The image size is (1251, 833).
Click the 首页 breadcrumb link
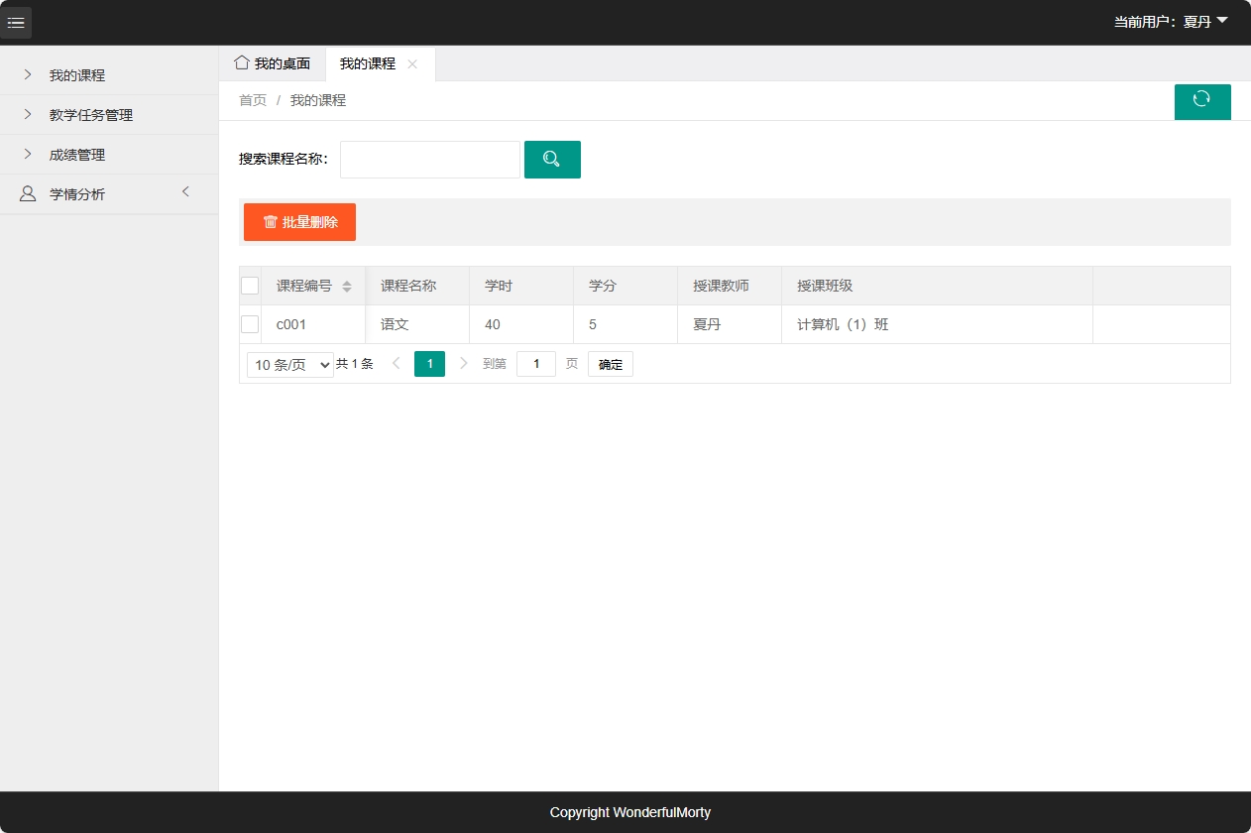(x=252, y=99)
